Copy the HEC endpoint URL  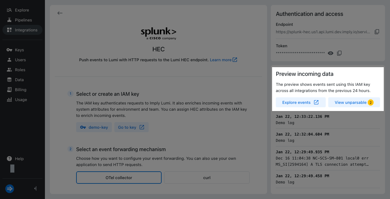(377, 31)
